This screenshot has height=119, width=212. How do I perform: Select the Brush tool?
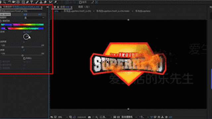[x=37, y=2]
